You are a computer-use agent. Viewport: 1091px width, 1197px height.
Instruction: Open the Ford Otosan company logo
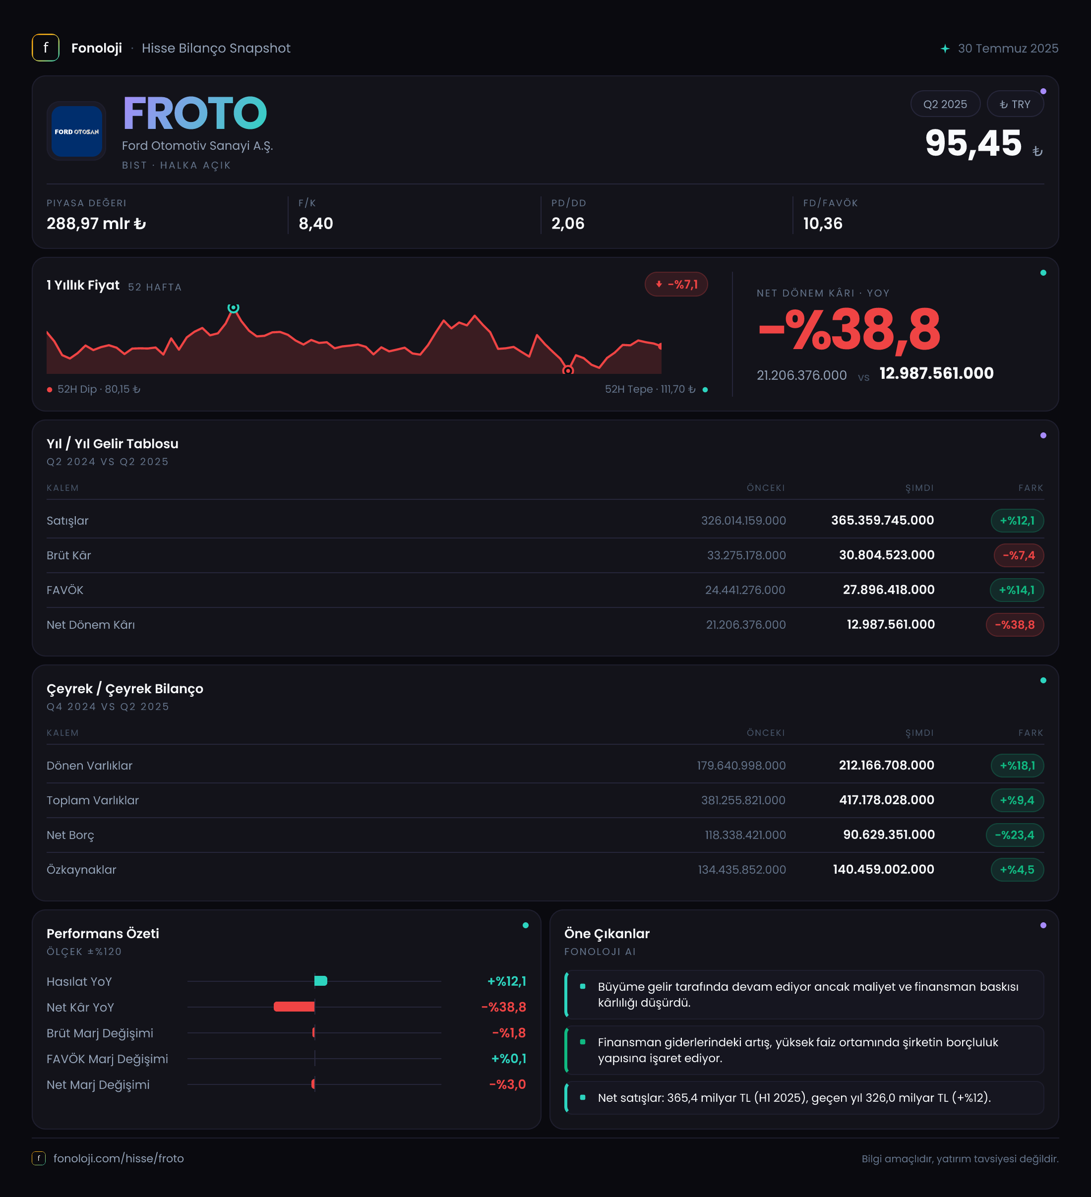point(76,131)
